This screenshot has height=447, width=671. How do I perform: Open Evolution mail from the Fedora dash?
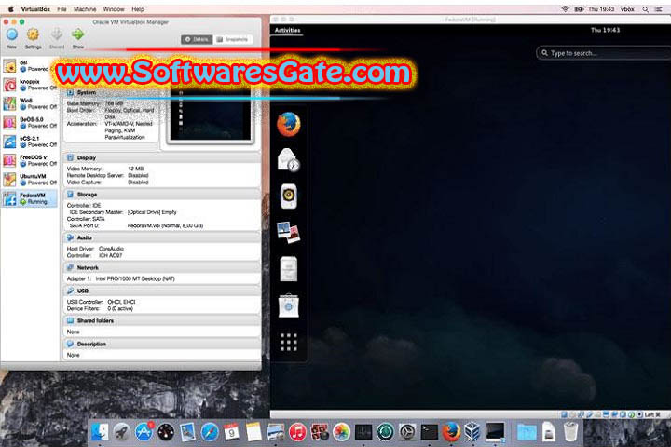click(x=288, y=160)
